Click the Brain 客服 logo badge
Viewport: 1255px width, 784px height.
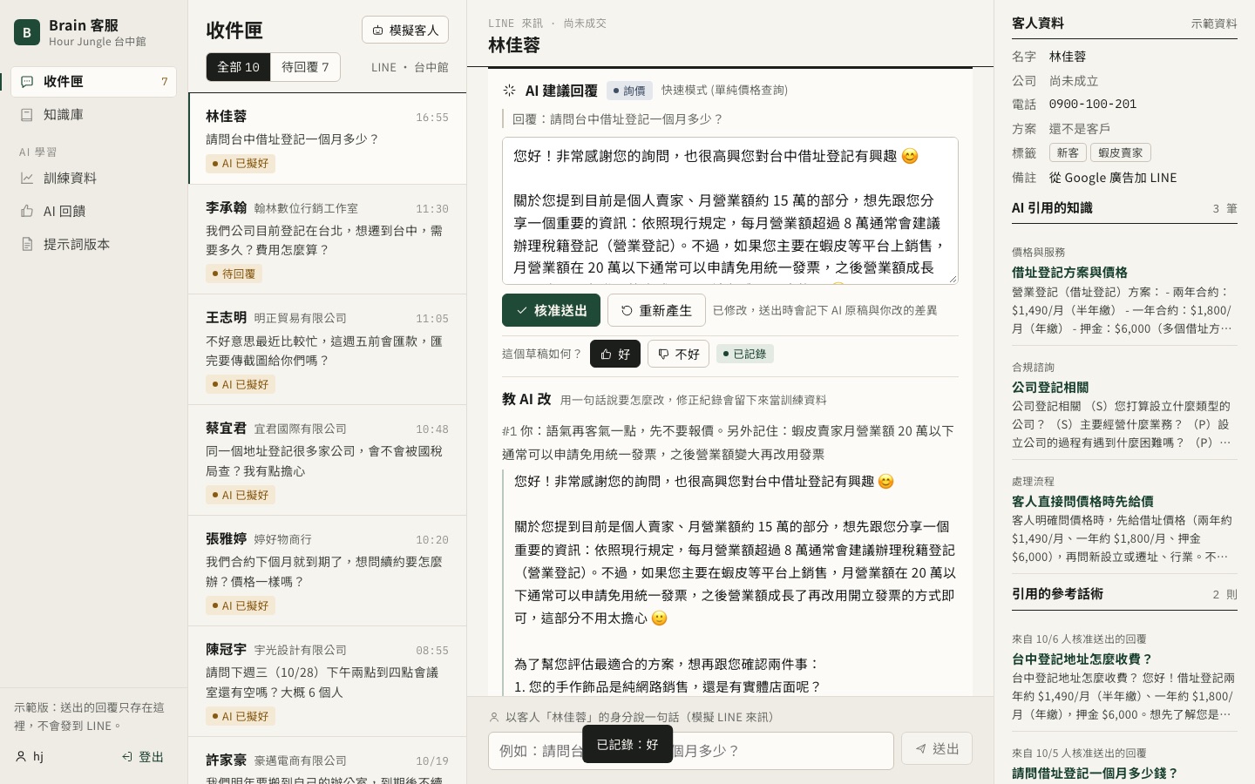(x=27, y=32)
